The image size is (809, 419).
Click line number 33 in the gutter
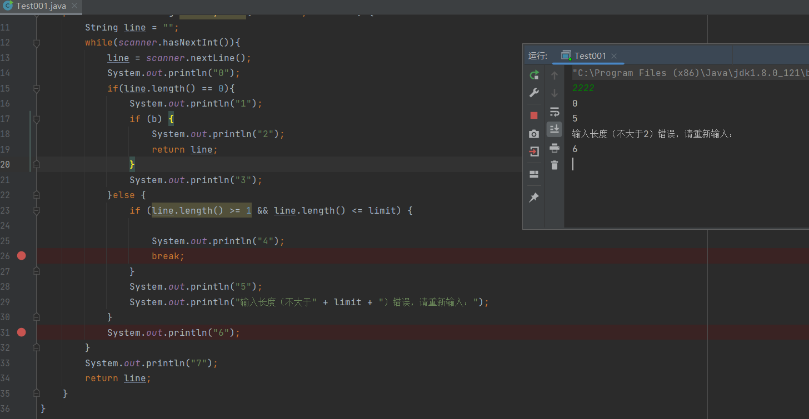point(5,363)
